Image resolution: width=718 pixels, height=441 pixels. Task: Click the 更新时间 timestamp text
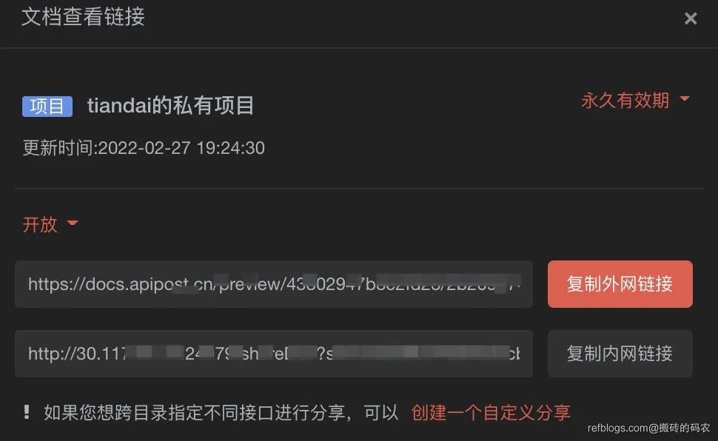[x=144, y=148]
